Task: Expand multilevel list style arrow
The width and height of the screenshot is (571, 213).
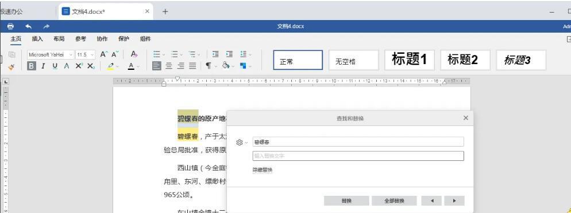Action: (x=199, y=55)
